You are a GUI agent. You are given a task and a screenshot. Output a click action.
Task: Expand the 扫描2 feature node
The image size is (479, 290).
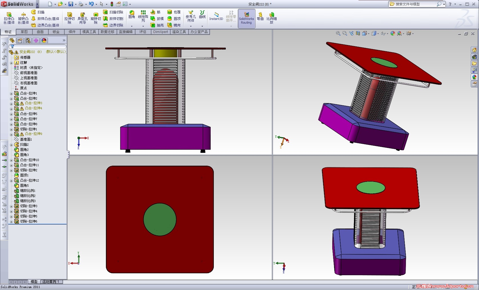click(11, 145)
